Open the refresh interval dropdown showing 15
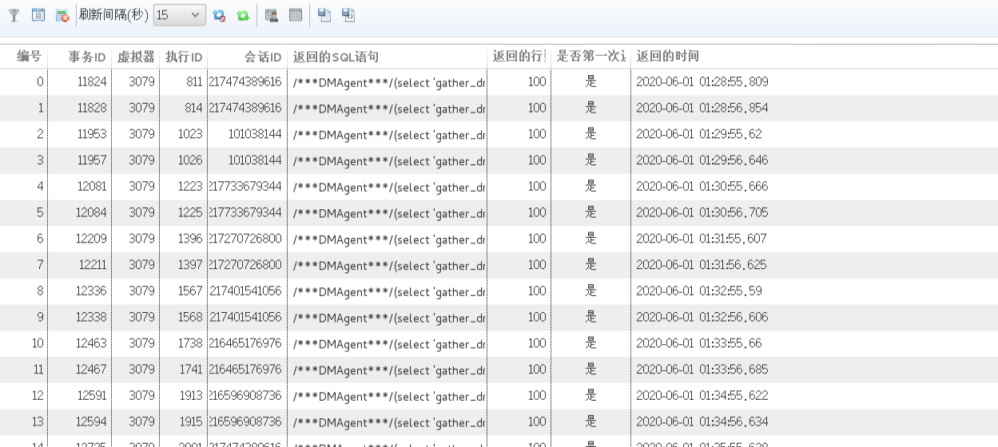The width and height of the screenshot is (998, 447). pyautogui.click(x=179, y=15)
